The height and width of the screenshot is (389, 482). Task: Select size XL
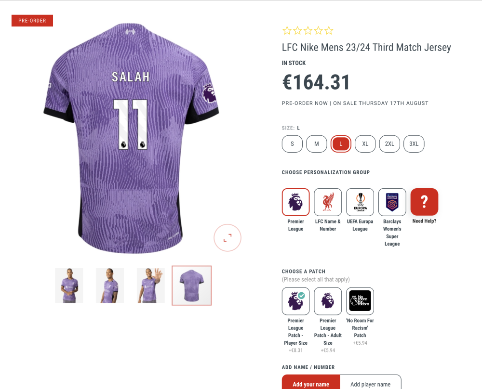click(x=365, y=144)
